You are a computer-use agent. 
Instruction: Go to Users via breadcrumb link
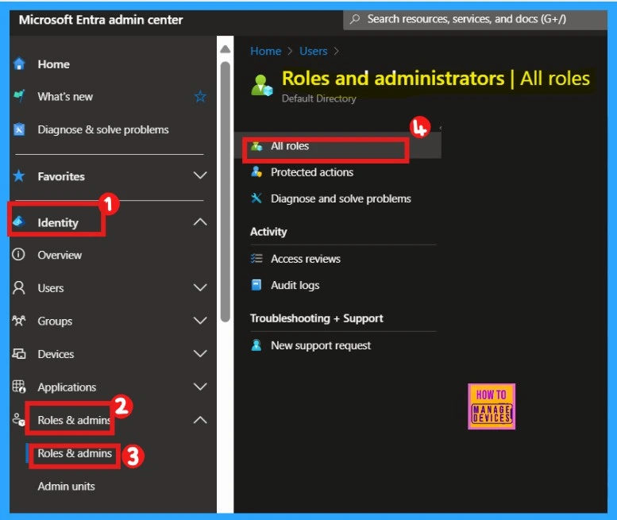[313, 51]
